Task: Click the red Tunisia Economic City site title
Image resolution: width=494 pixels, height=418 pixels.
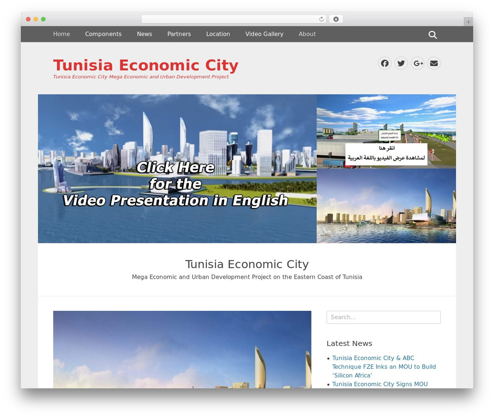Action: 146,65
